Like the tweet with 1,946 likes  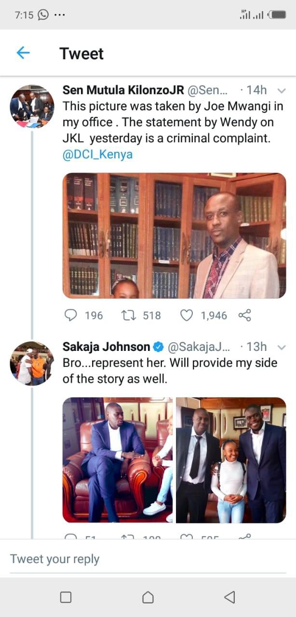(x=187, y=315)
